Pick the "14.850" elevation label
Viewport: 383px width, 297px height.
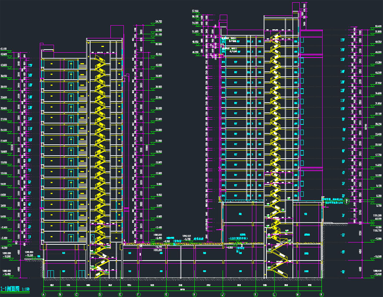tap(378, 165)
